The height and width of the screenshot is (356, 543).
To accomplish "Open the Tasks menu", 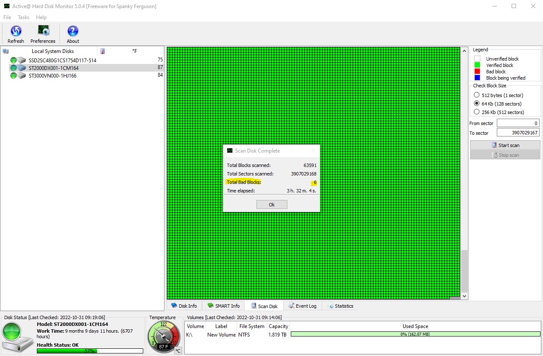I will (24, 17).
